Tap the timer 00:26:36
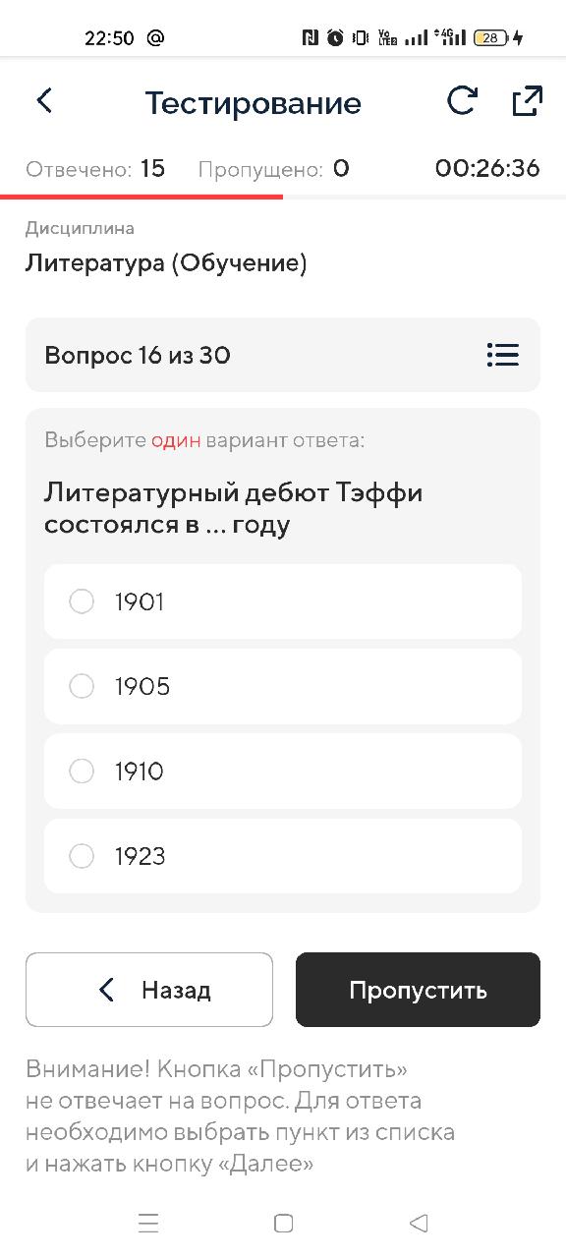Image resolution: width=566 pixels, height=1258 pixels. [487, 169]
